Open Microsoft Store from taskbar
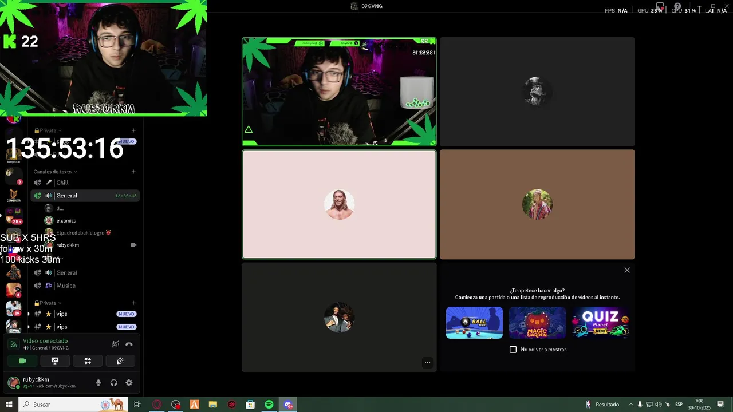 pos(250,405)
